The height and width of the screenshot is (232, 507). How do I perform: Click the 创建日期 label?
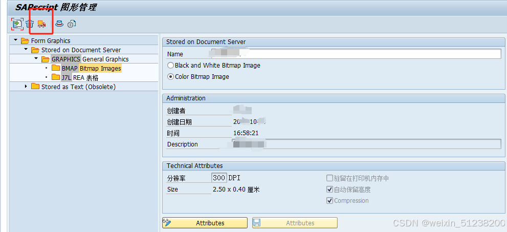coord(180,122)
